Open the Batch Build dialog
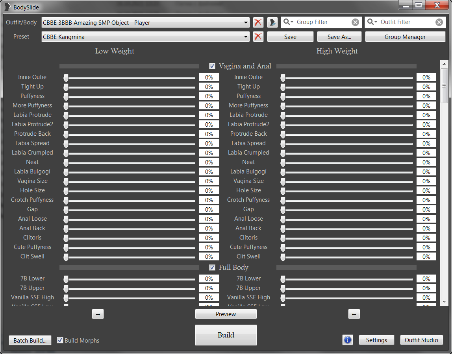This screenshot has width=452, height=354. point(30,340)
